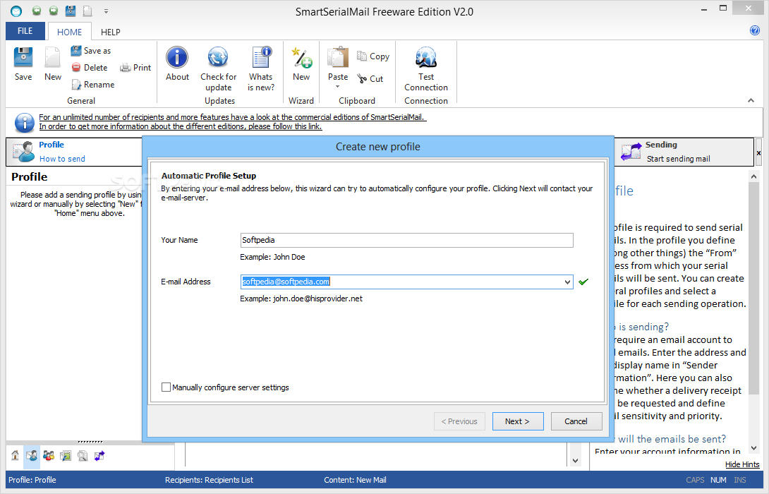Switch to the HELP ribbon tab
Image resolution: width=769 pixels, height=494 pixels.
pos(110,32)
